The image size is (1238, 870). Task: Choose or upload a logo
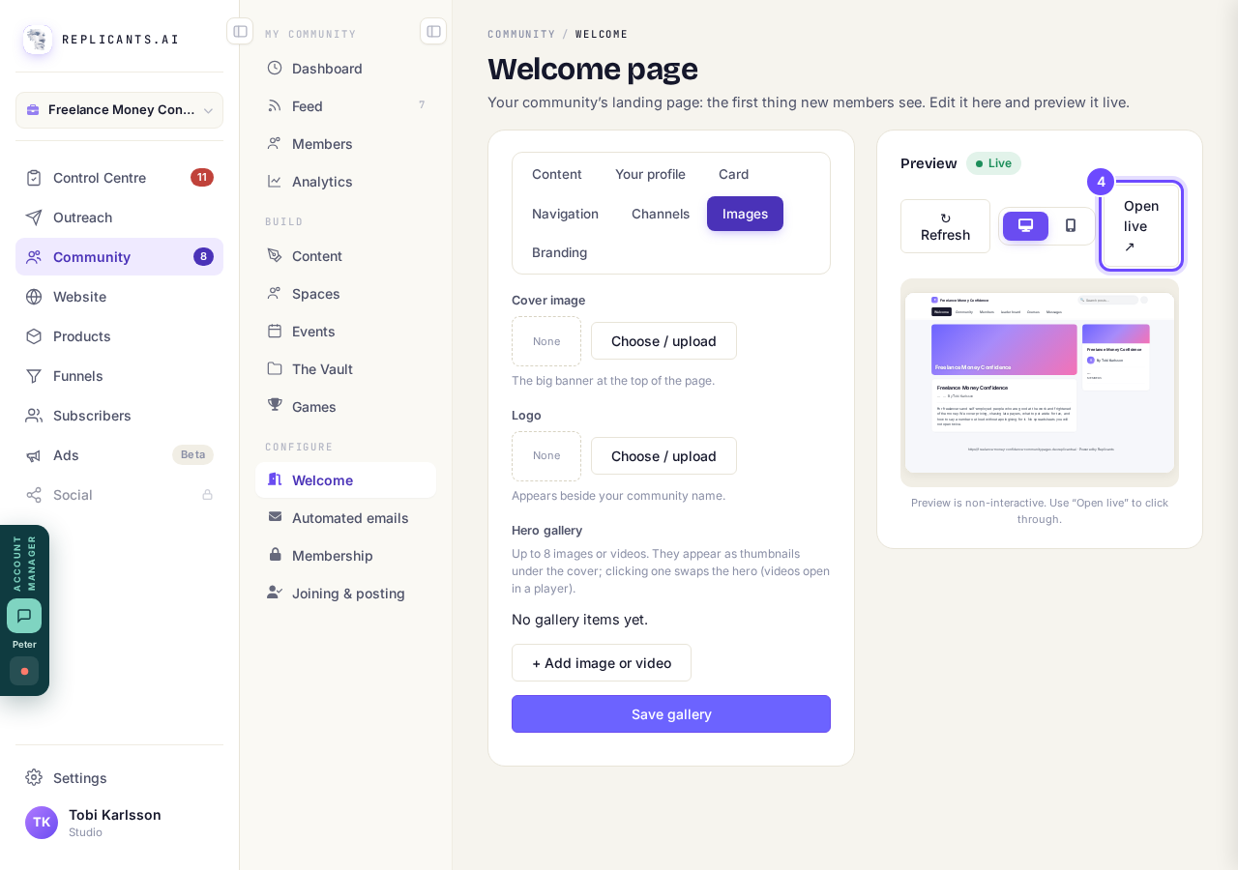pyautogui.click(x=663, y=456)
